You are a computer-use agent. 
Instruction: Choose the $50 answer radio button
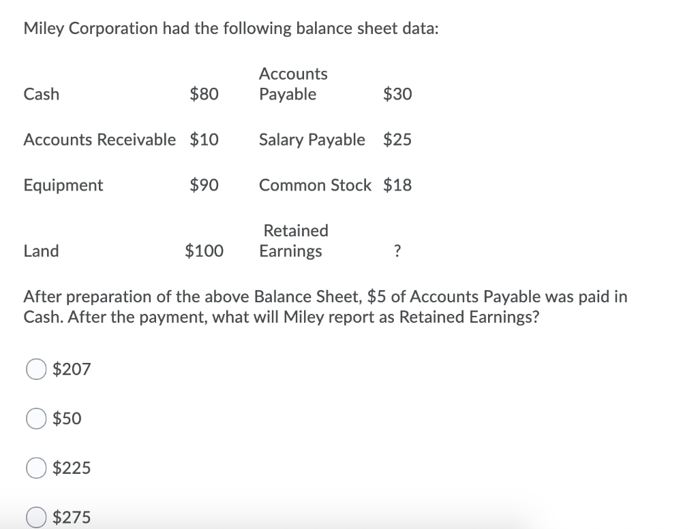tap(36, 419)
